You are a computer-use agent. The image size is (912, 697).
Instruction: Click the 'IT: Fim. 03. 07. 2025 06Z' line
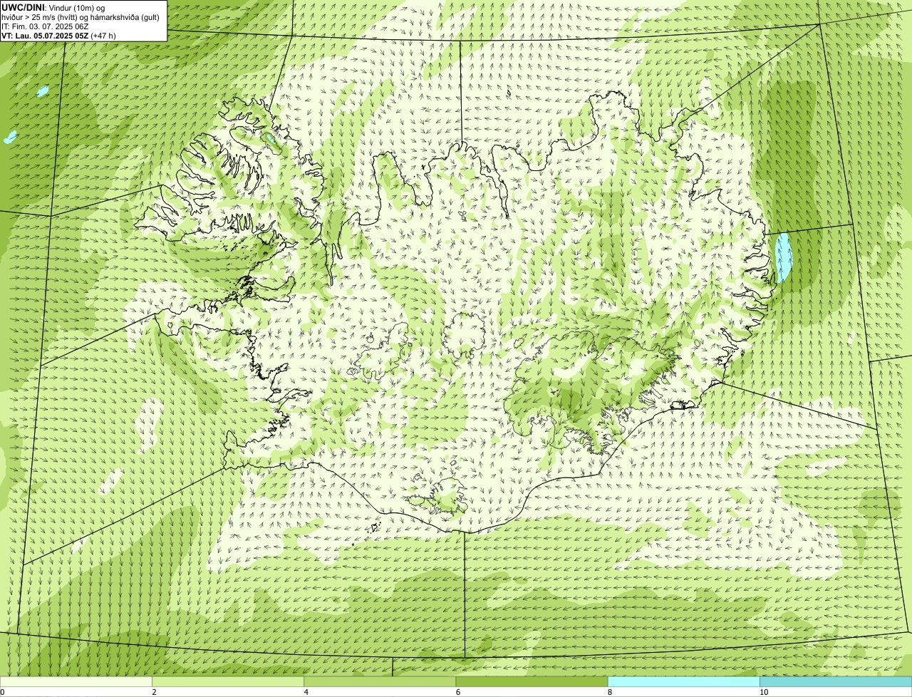click(45, 26)
